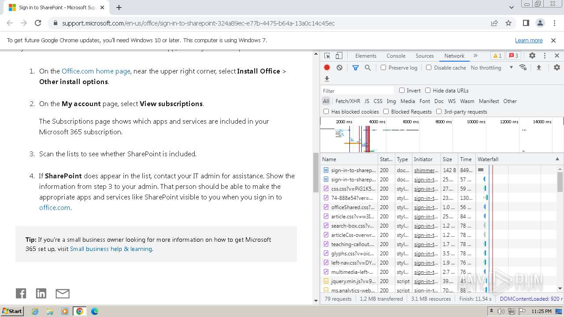
Task: Check Has blocked cookies checkbox
Action: (x=326, y=111)
